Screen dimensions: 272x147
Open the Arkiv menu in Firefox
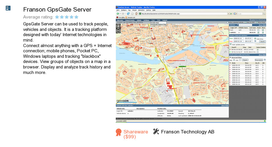118,10
